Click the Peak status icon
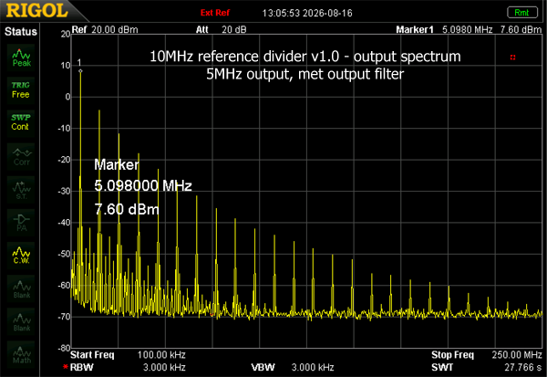This screenshot has width=547, height=377. (21, 58)
